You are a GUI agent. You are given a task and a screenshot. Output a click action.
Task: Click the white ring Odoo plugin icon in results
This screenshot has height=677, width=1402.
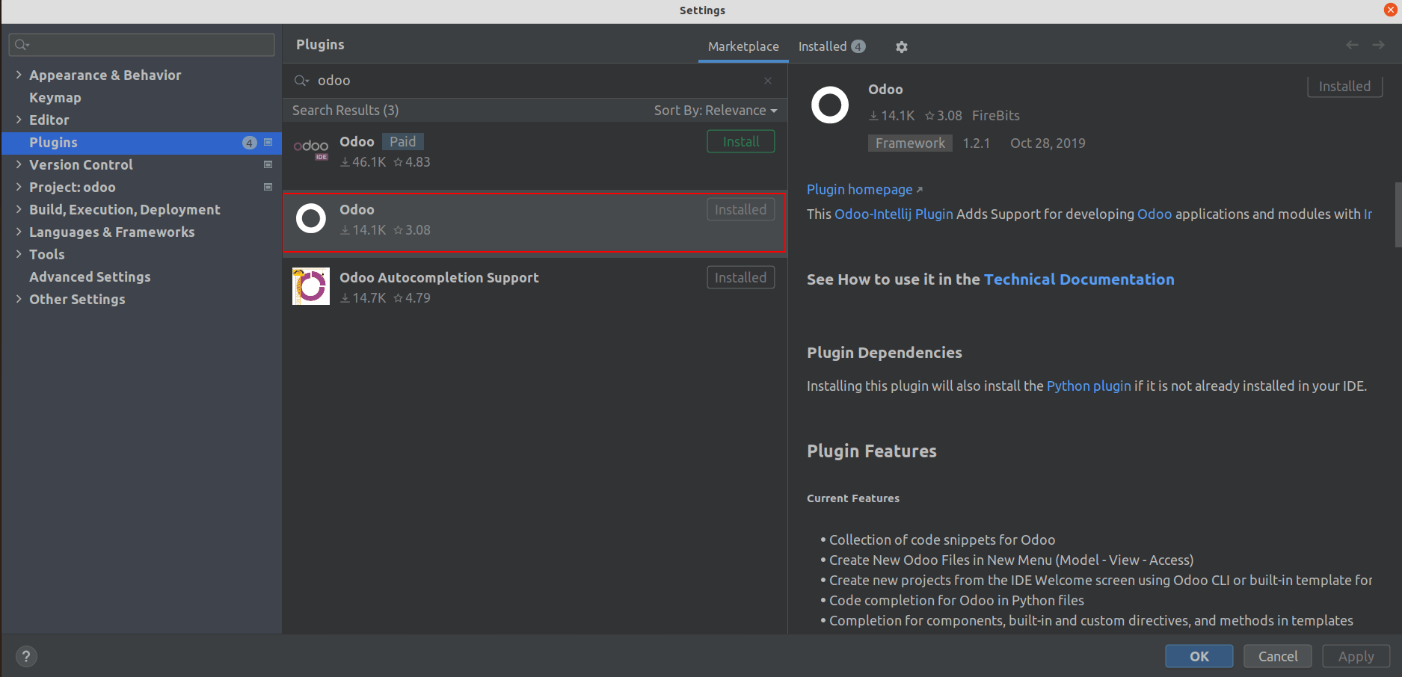[311, 219]
